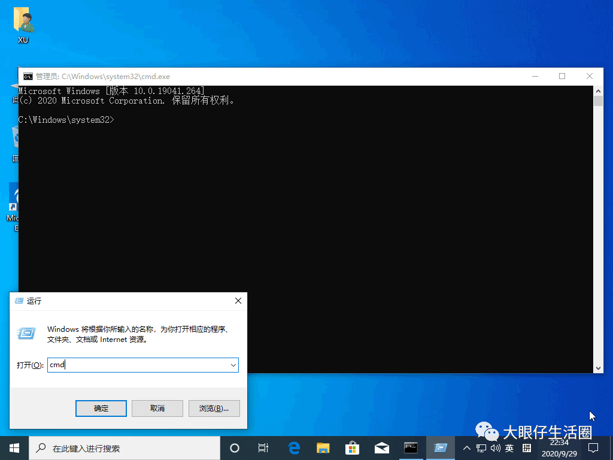
Task: Select the XU desktop folder icon
Action: (x=23, y=25)
